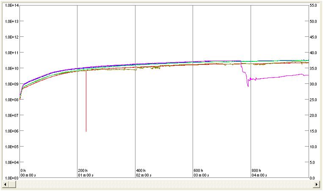Image resolution: width=323 pixels, height=191 pixels.
Task: Click the 40.0 right axis label
Action: pos(313,53)
